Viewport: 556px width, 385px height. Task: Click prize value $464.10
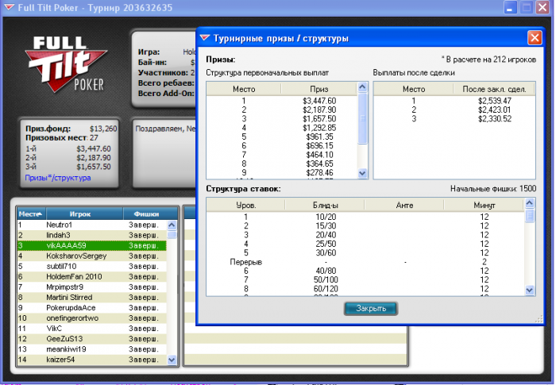click(x=319, y=155)
